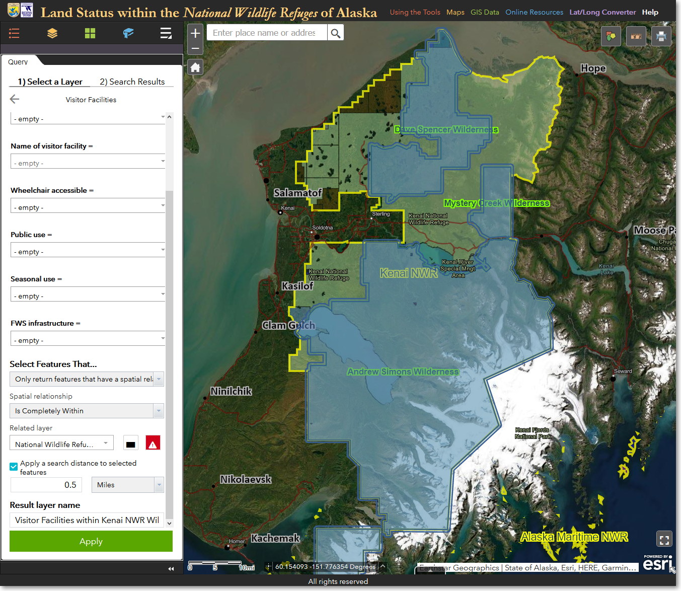This screenshot has width=681, height=591.
Task: Open the Print widget
Action: click(661, 36)
